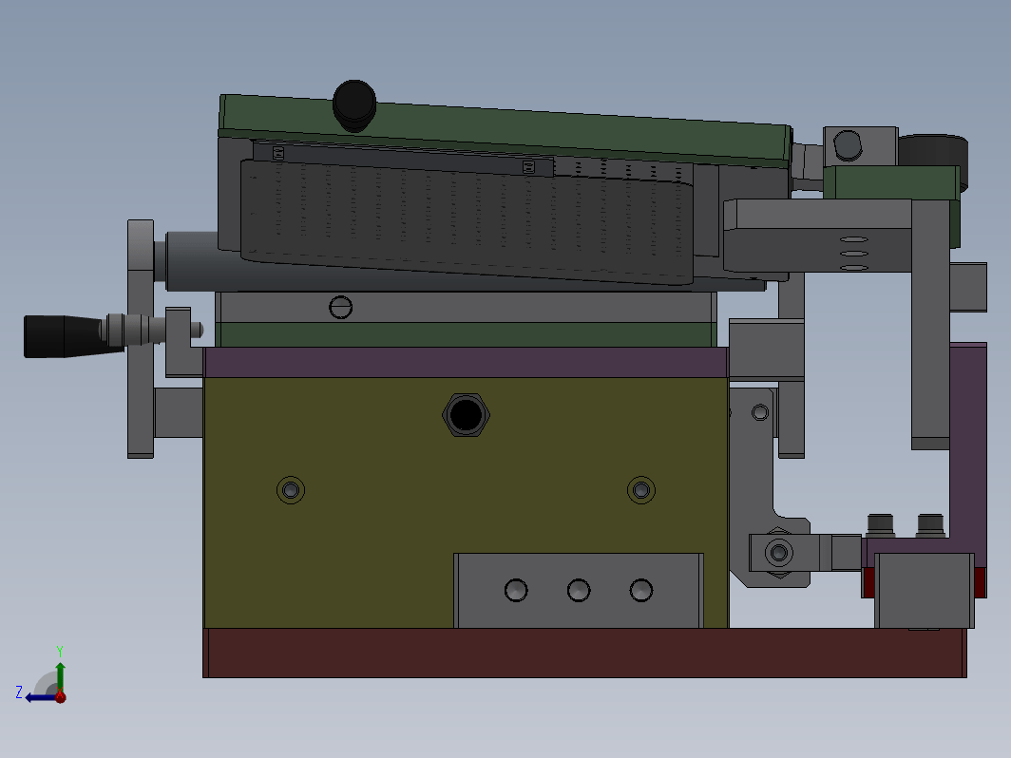This screenshot has width=1011, height=758.
Task: Select the middle hole of the three-hole gray plate
Action: pos(579,590)
